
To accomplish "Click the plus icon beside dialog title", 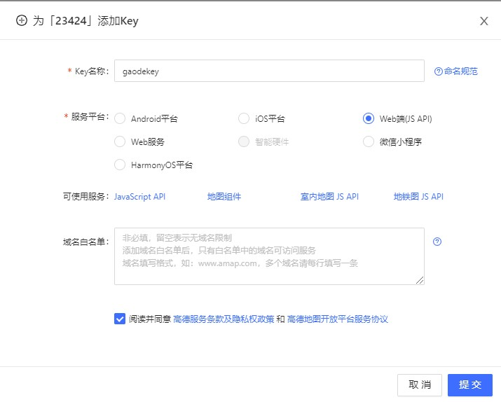I will [22, 21].
